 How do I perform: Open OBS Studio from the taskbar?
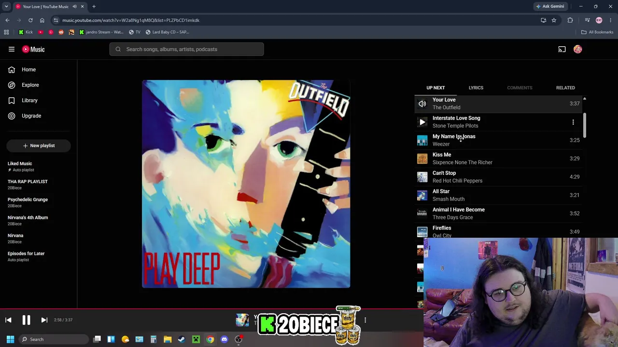239,339
